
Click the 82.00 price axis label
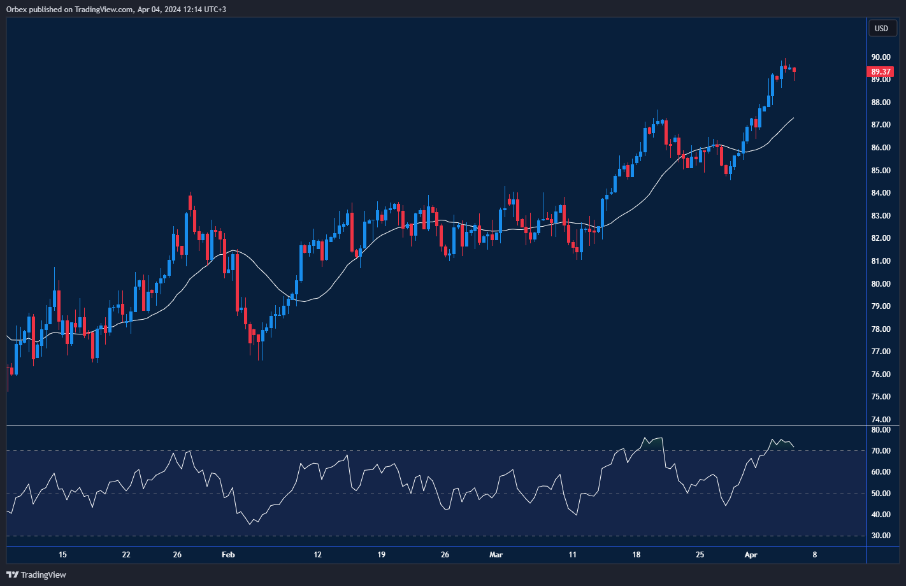(x=881, y=238)
